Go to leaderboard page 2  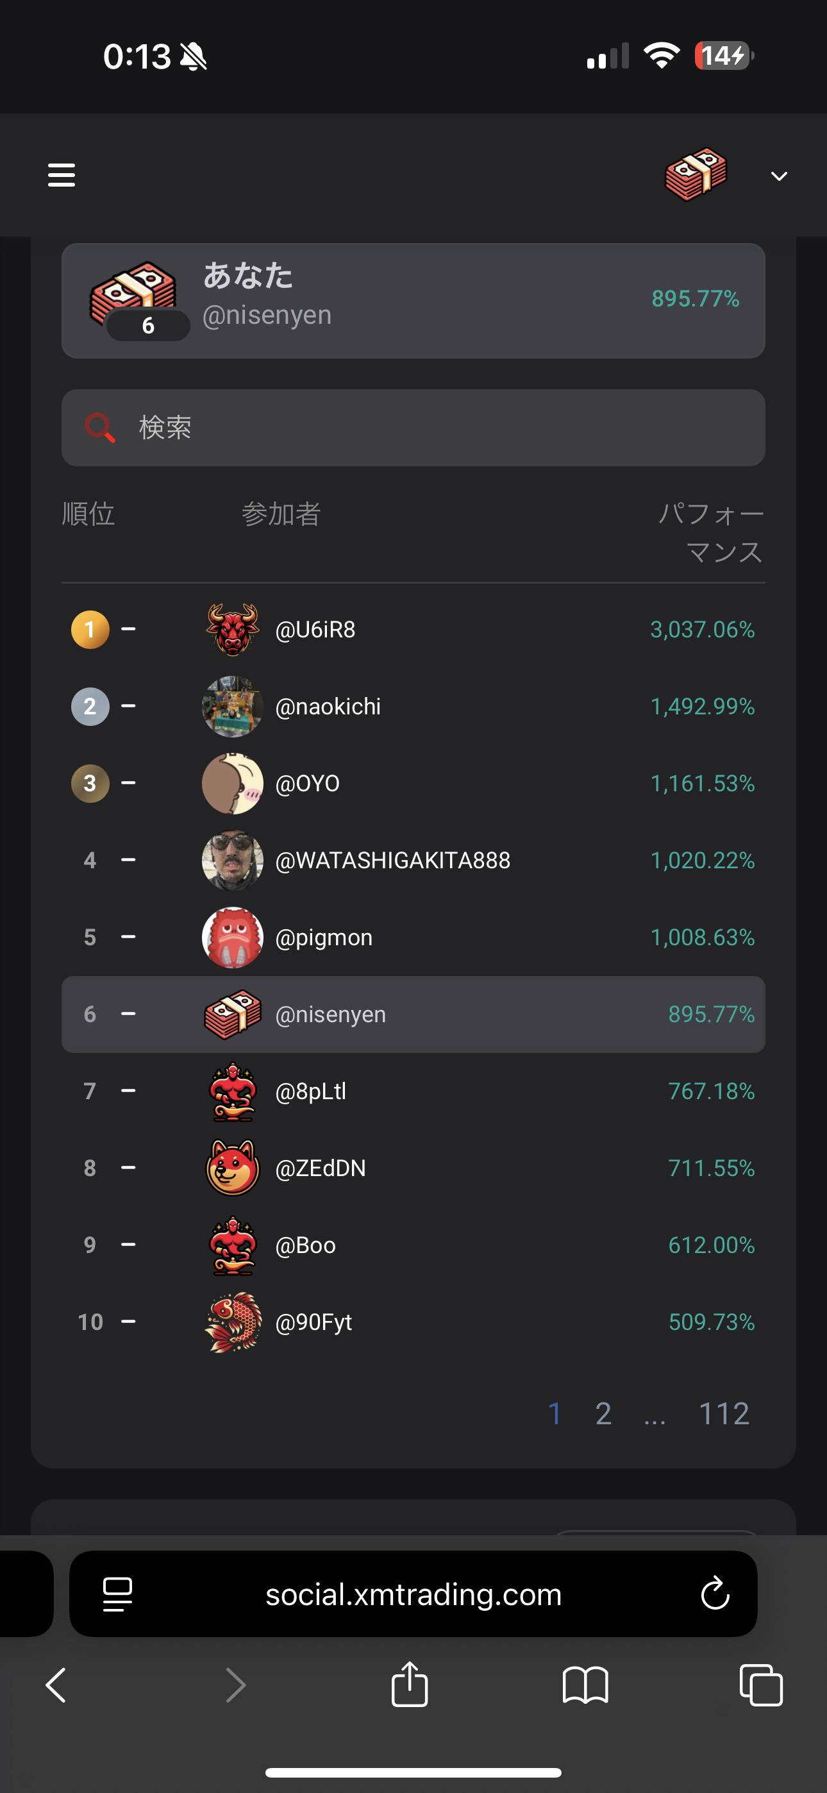click(603, 1413)
